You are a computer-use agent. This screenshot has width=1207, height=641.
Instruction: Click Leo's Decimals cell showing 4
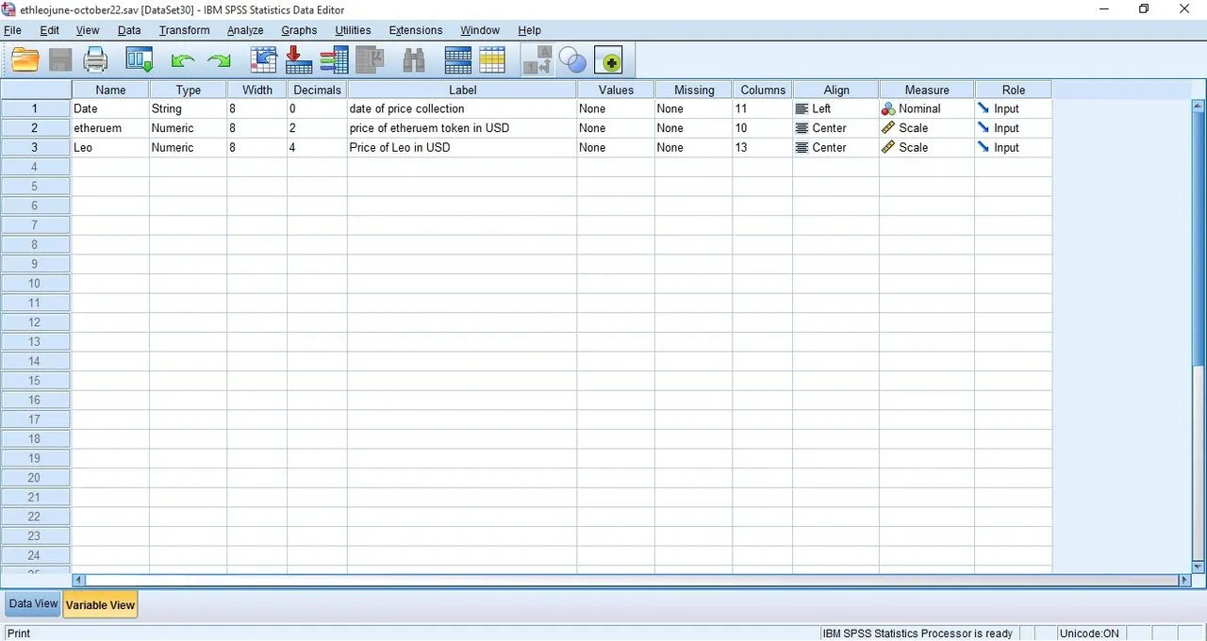click(317, 148)
